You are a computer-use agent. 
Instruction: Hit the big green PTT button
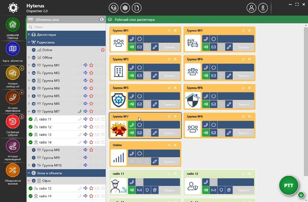click(x=289, y=185)
